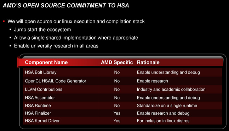229x131 pixels.
Task: Select the 'Jump start the ecosystem' sub-bullet
Action: point(42,30)
